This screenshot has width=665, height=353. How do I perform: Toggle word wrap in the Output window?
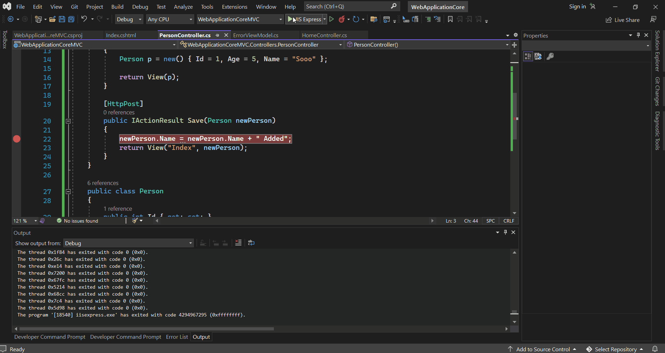(251, 242)
